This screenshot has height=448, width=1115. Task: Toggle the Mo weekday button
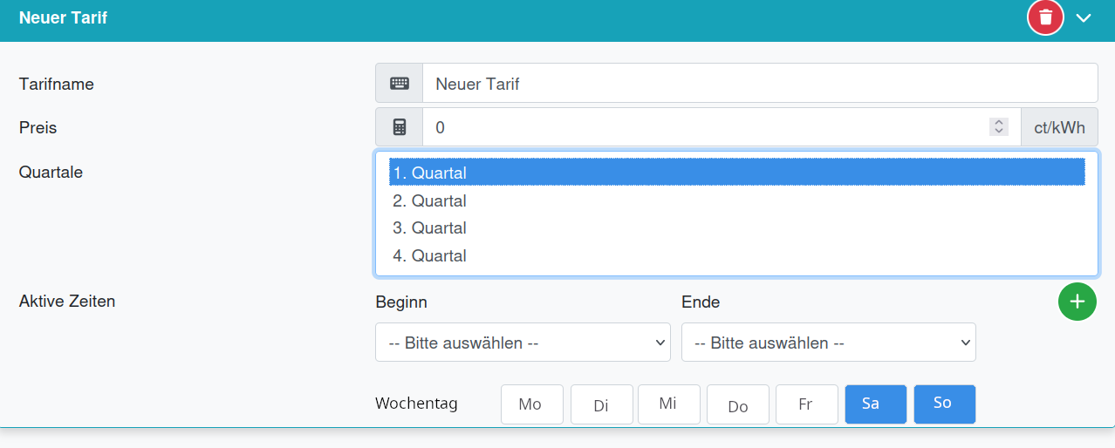(531, 404)
